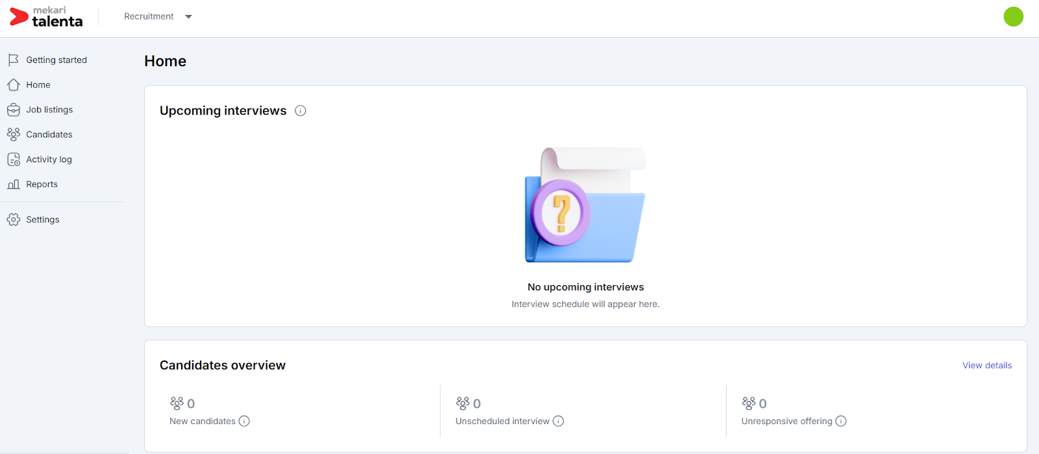The height and width of the screenshot is (454, 1039).
Task: Click the Settings gear icon
Action: coord(13,220)
